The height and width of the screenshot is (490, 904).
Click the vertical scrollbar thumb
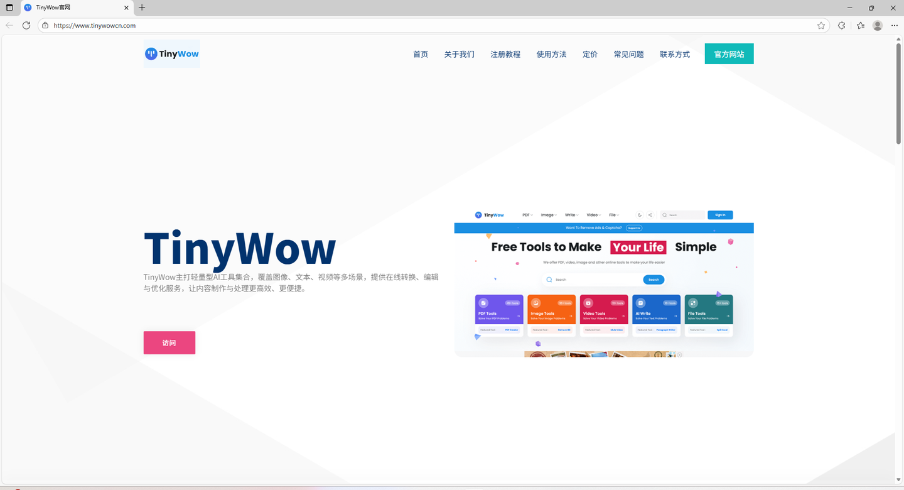[899, 94]
